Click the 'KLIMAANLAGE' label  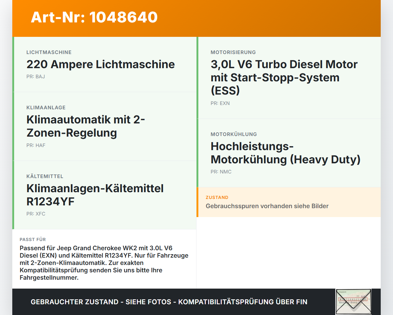tap(46, 107)
